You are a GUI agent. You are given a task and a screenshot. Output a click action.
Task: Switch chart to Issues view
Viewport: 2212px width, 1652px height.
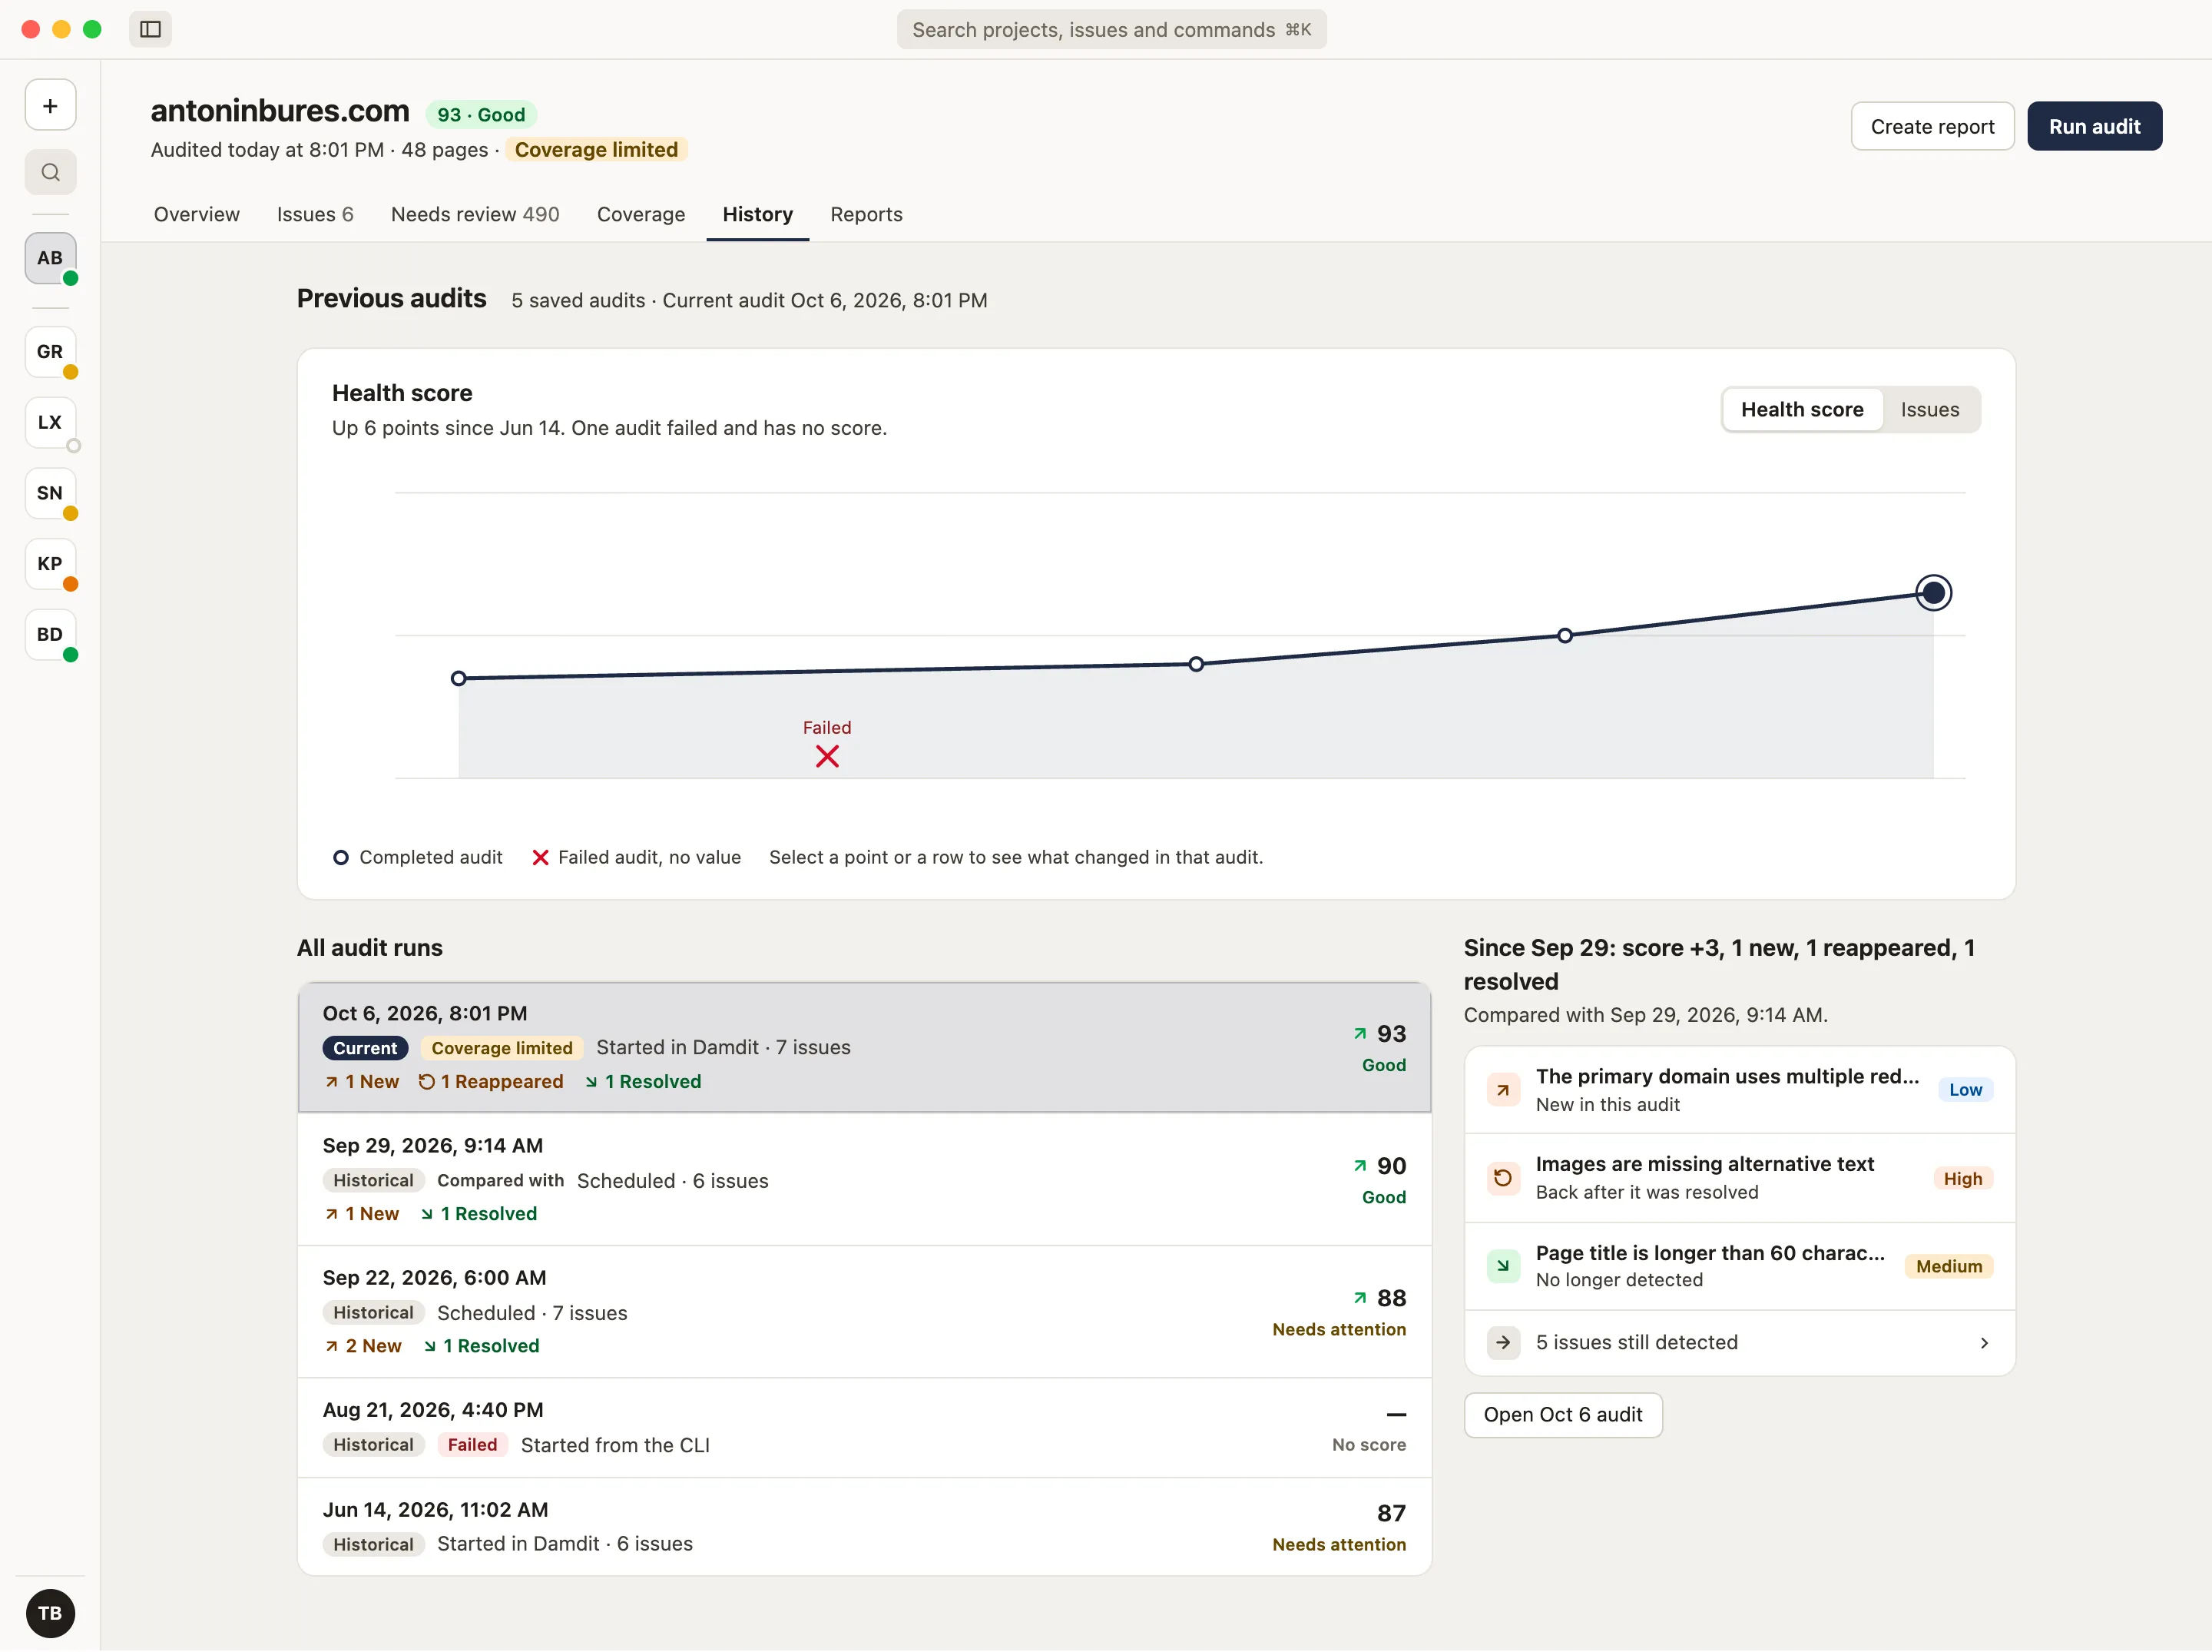[x=1929, y=410]
